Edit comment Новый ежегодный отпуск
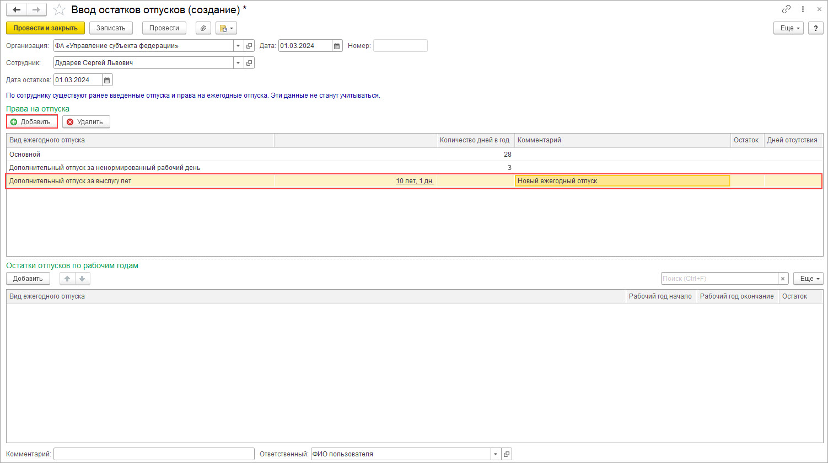 pyautogui.click(x=622, y=181)
